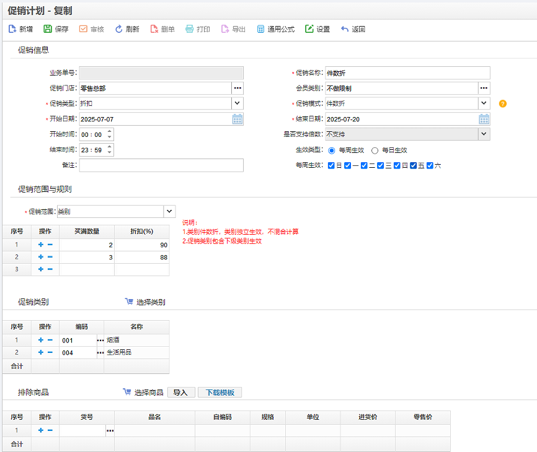Toggle the 三 (Wednesday) checkbox
Screen dimensions: 537x452
(381, 165)
